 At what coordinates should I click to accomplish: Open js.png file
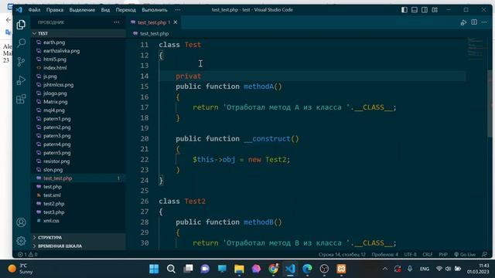pos(49,76)
